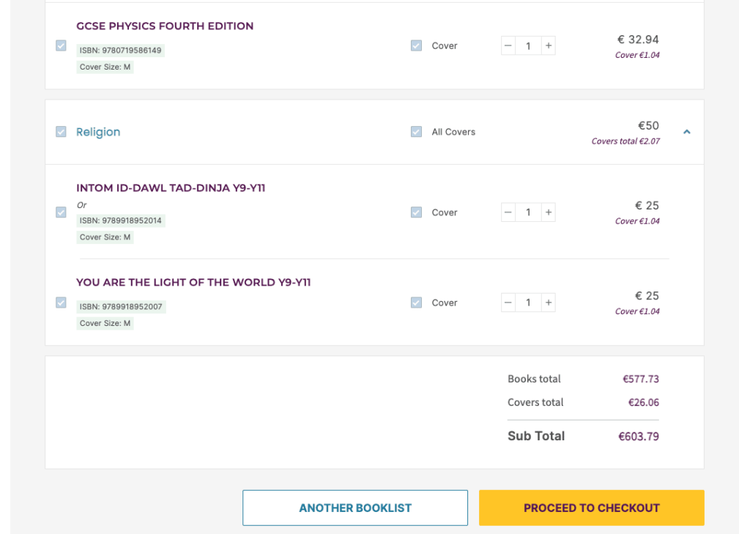Uncheck the GCSE Physics book selection checkbox
The width and height of the screenshot is (750, 534).
pyautogui.click(x=61, y=45)
